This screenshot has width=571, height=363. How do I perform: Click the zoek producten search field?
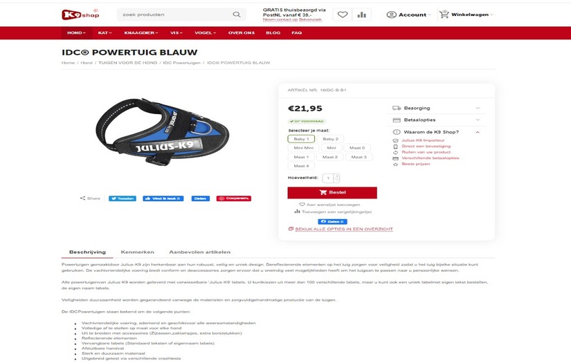(176, 15)
